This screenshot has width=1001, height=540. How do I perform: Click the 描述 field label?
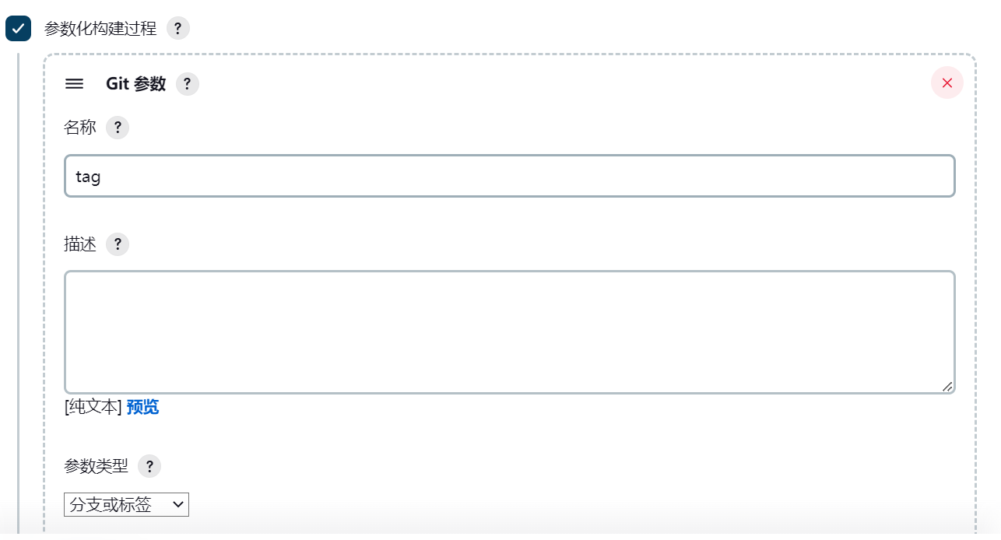80,244
